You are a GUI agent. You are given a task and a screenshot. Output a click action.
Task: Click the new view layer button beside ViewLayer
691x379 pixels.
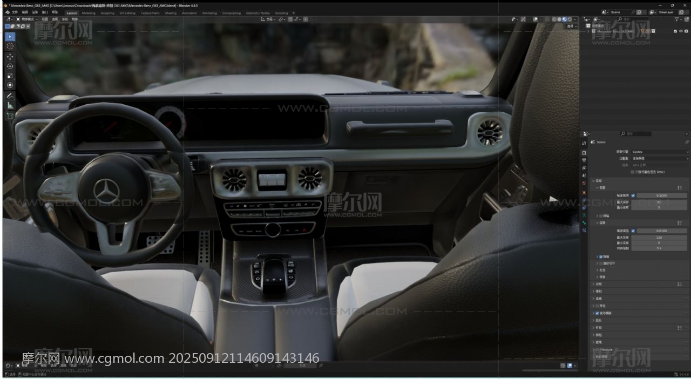pyautogui.click(x=681, y=12)
